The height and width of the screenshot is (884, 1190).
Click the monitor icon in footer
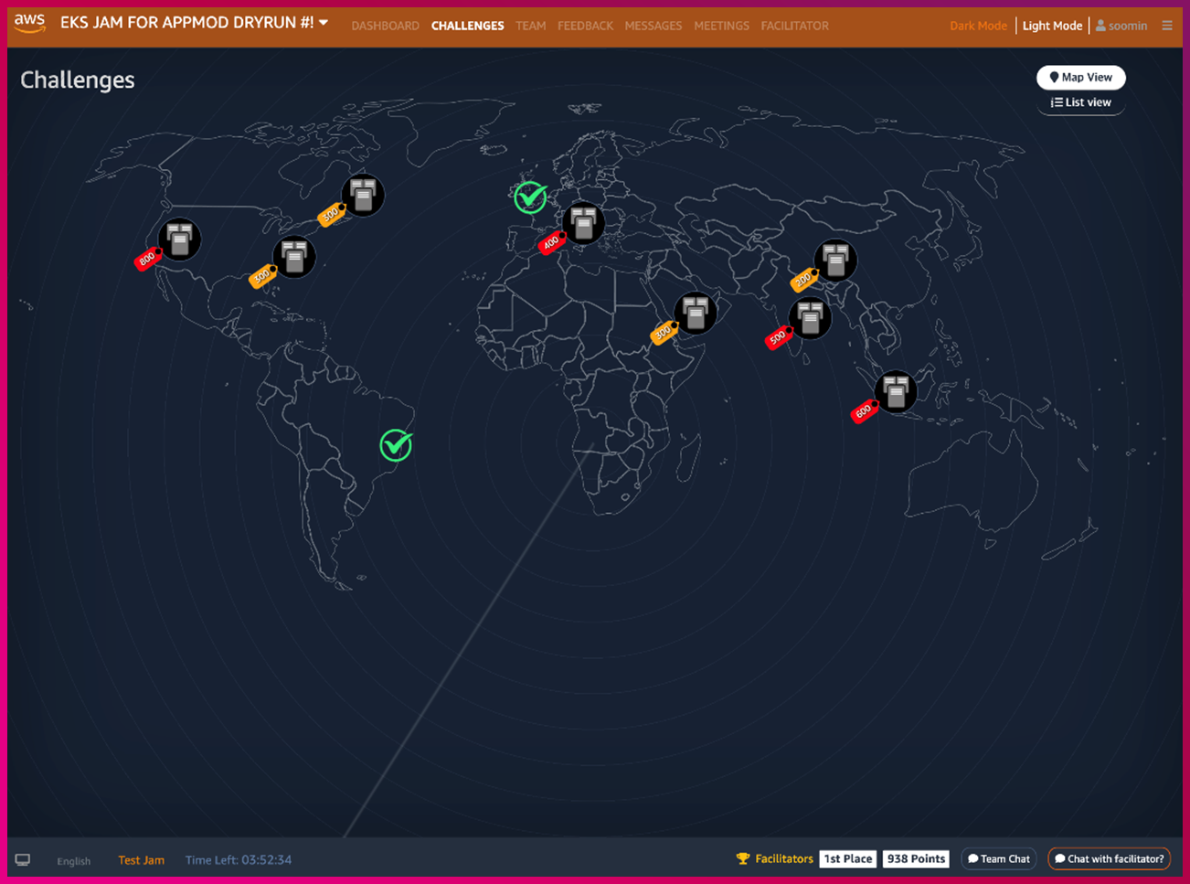pyautogui.click(x=23, y=860)
